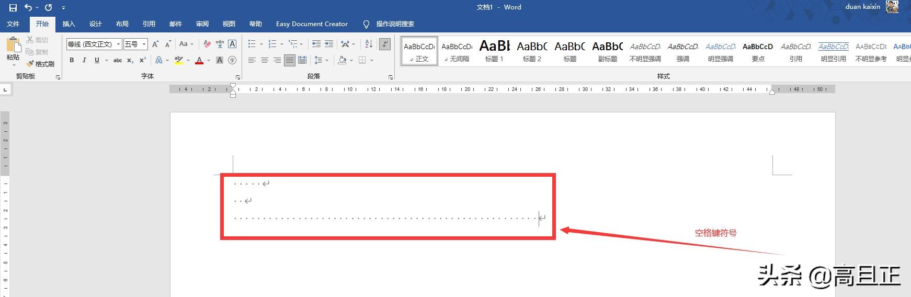The width and height of the screenshot is (911, 297).
Task: Apply red font color (A)
Action: 199,60
